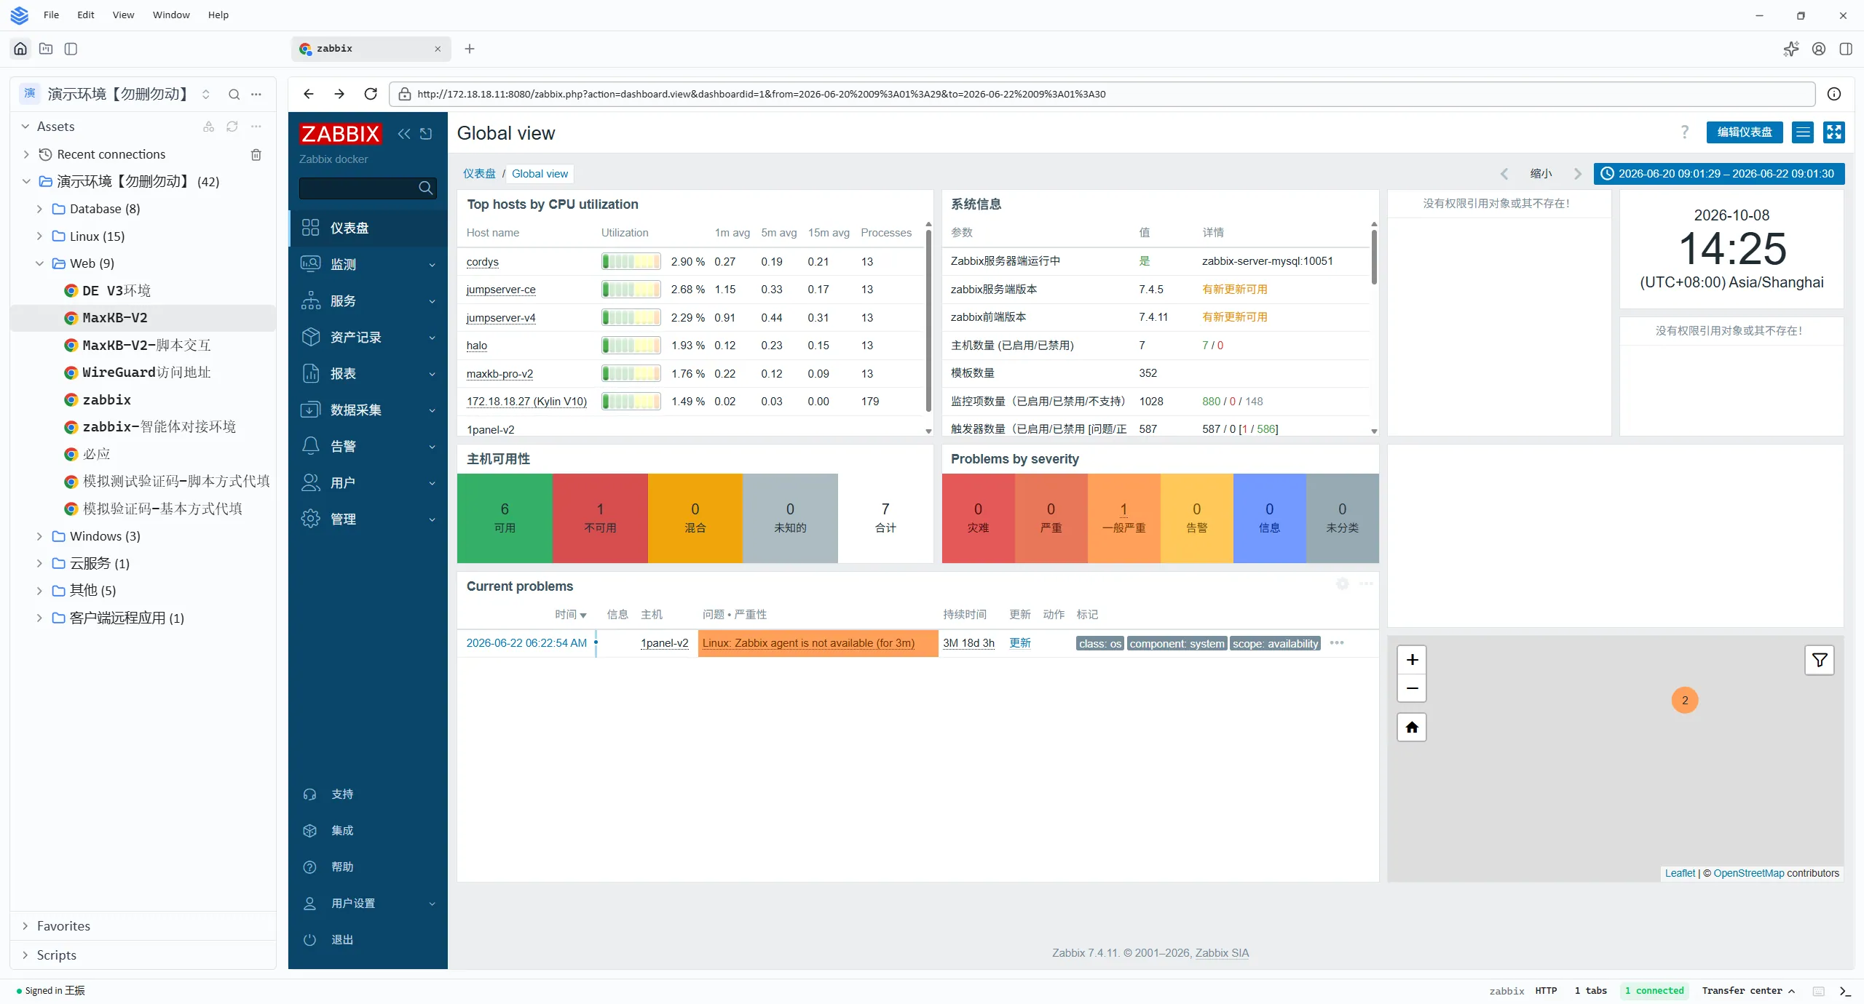This screenshot has width=1864, height=1004.
Task: Open the page info icon at address bar end
Action: 1834,94
